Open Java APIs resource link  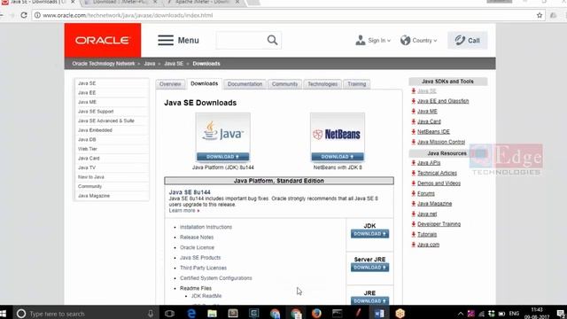429,163
